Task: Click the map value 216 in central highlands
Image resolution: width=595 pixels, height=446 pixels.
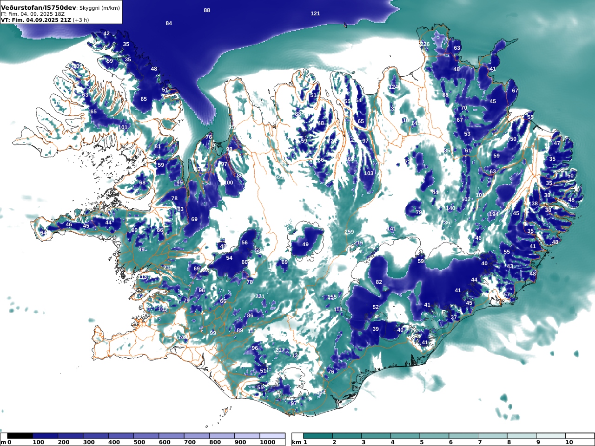Action: point(358,243)
